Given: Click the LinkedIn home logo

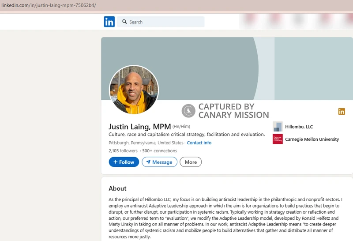Looking at the screenshot, I should click(109, 22).
